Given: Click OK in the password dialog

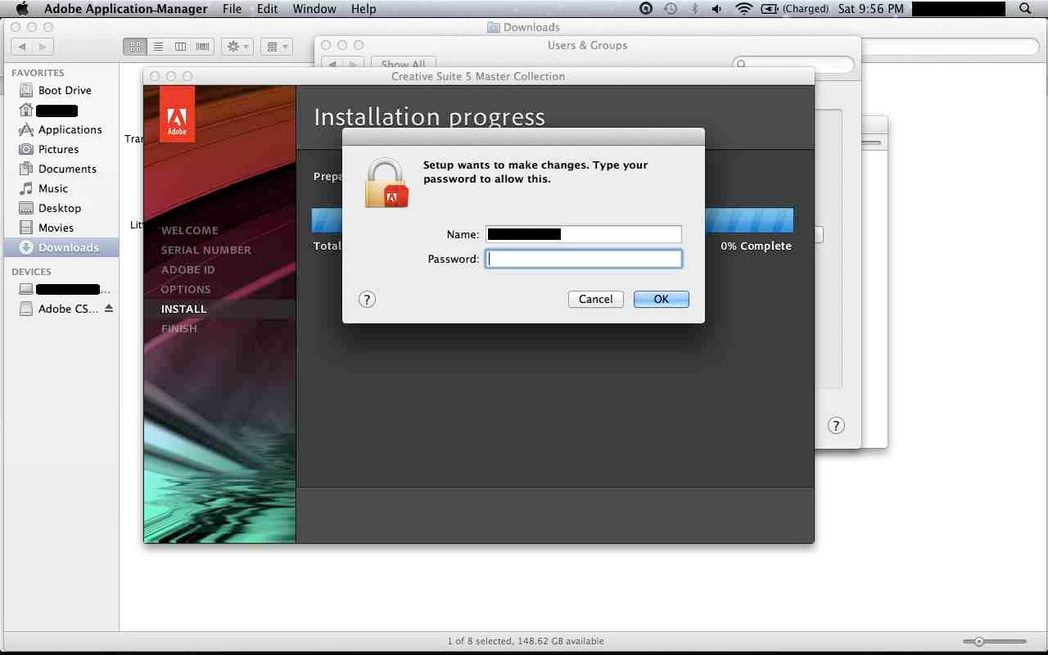Looking at the screenshot, I should pyautogui.click(x=662, y=299).
